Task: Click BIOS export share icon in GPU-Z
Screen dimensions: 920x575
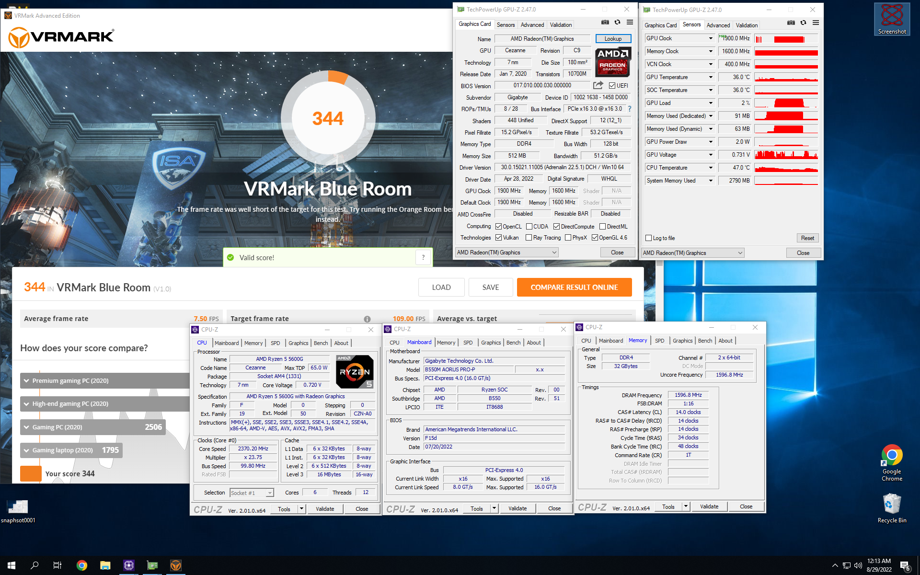Action: pos(598,85)
